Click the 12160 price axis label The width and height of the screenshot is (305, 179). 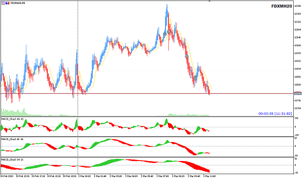298,14
